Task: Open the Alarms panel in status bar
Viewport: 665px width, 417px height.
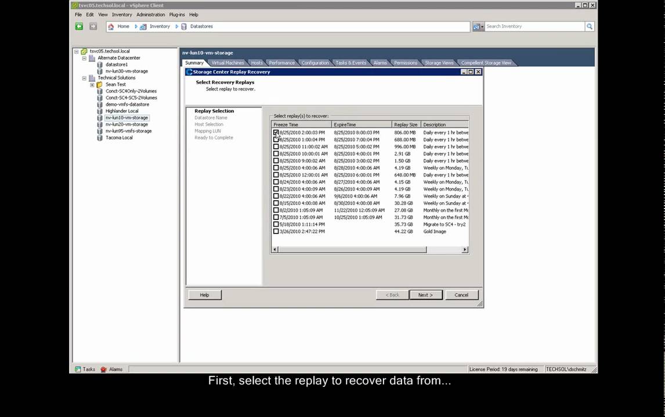Action: click(x=111, y=369)
